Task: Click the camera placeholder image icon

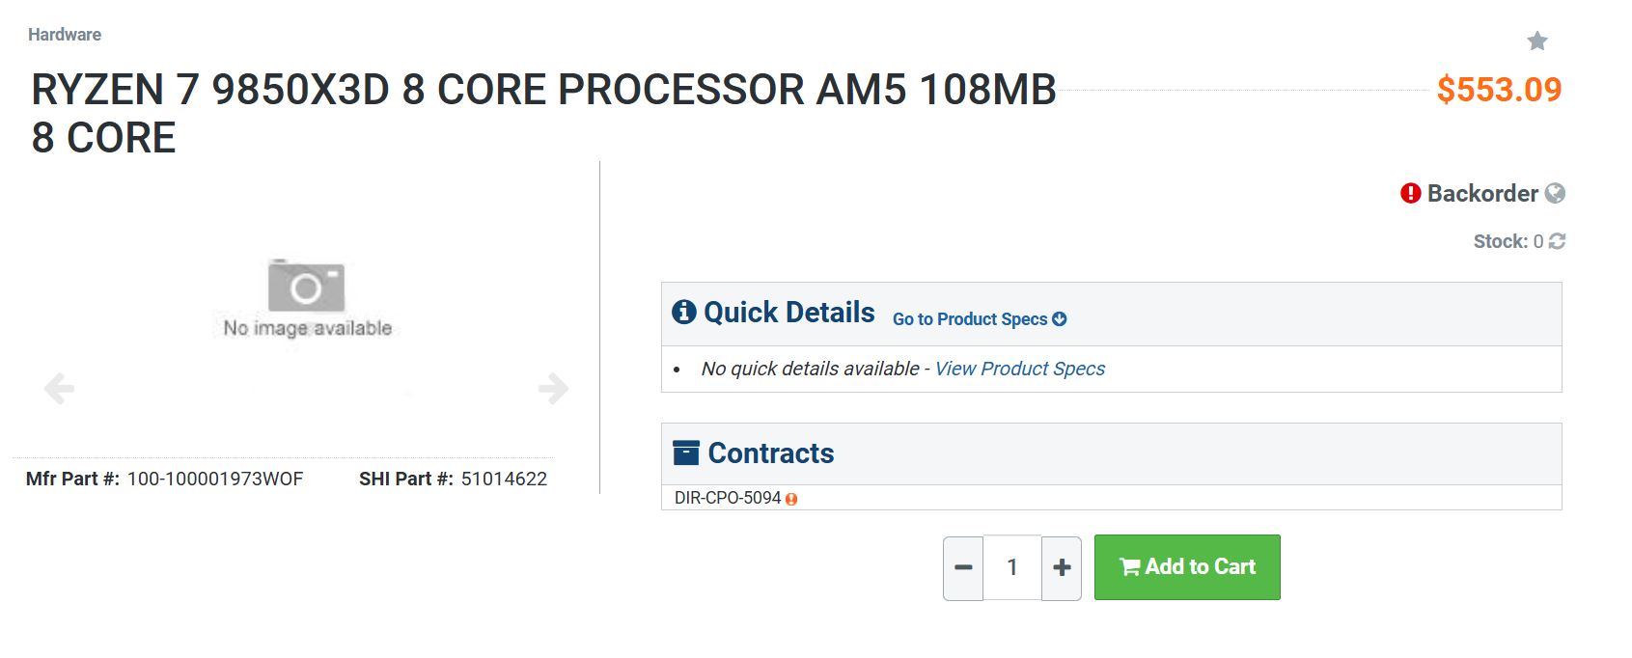Action: [306, 288]
